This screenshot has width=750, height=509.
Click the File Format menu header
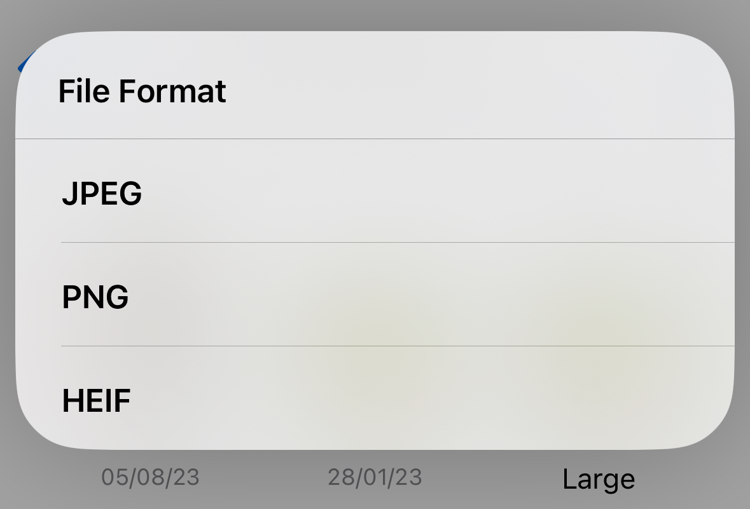(x=375, y=85)
